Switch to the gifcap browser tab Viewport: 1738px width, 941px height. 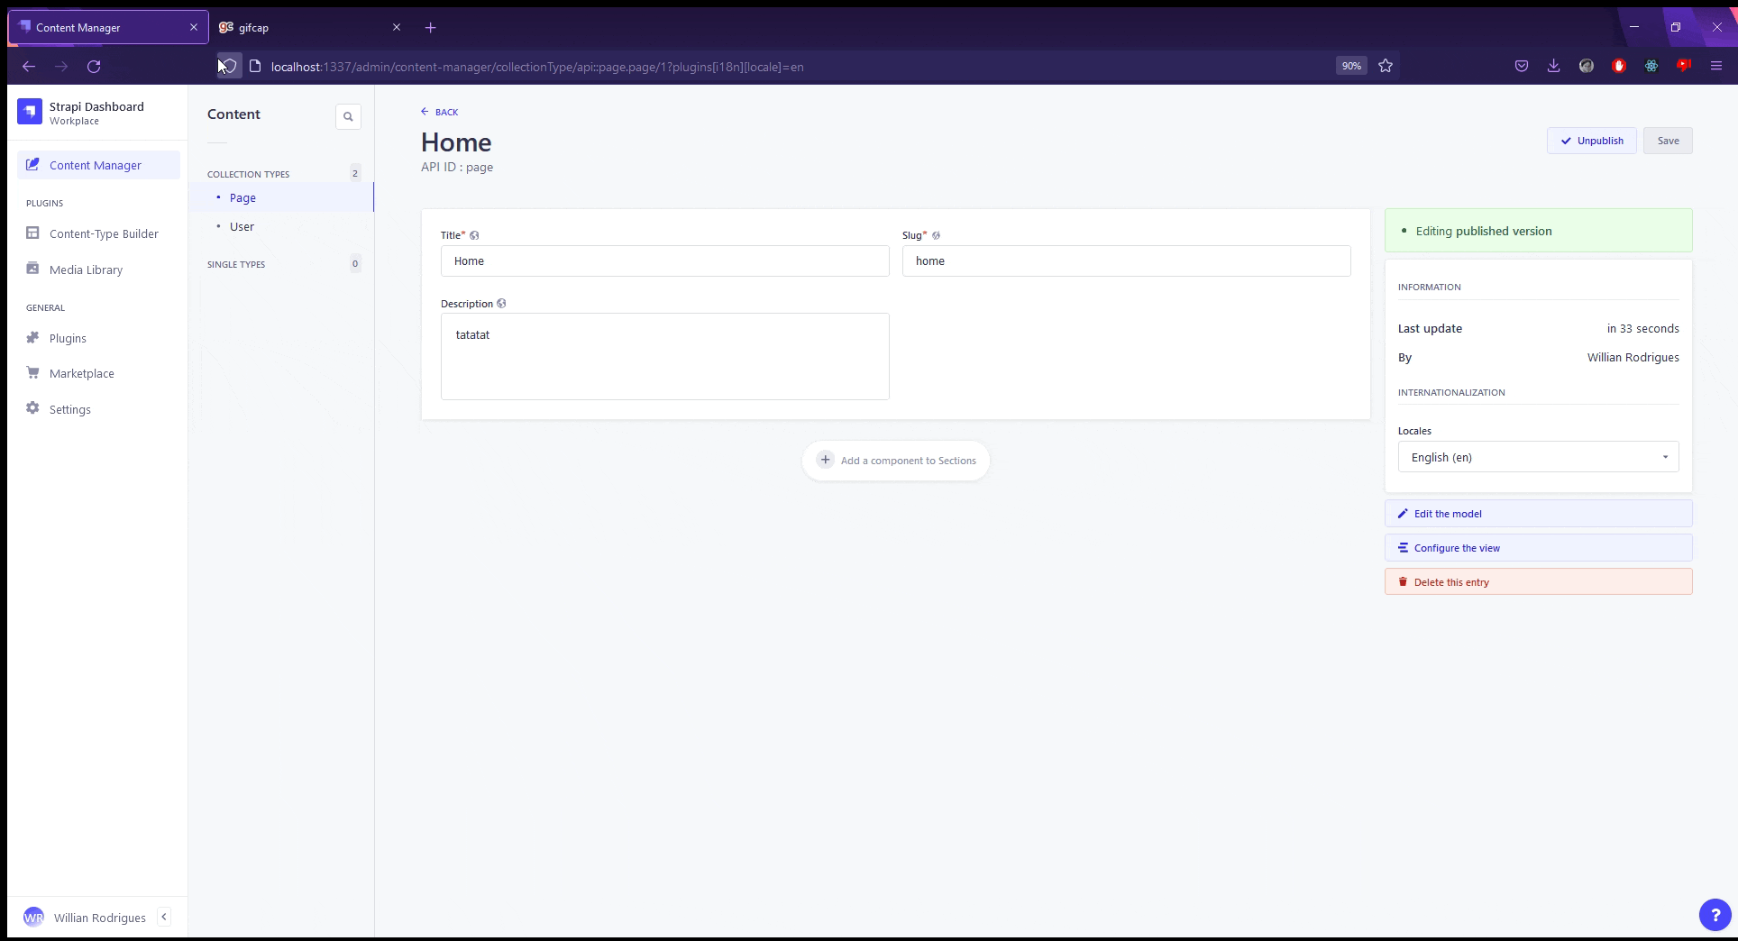(x=310, y=27)
